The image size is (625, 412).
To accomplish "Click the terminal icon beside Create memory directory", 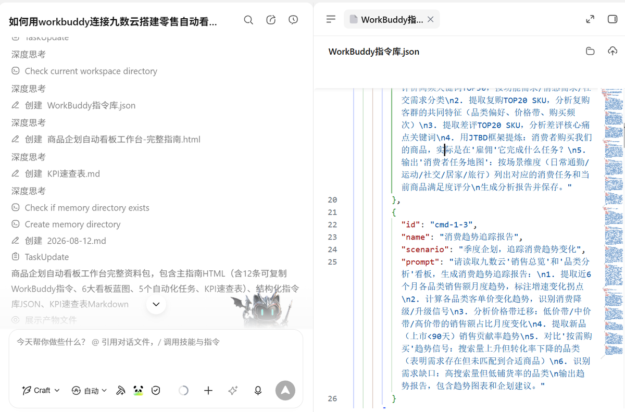I will (16, 224).
